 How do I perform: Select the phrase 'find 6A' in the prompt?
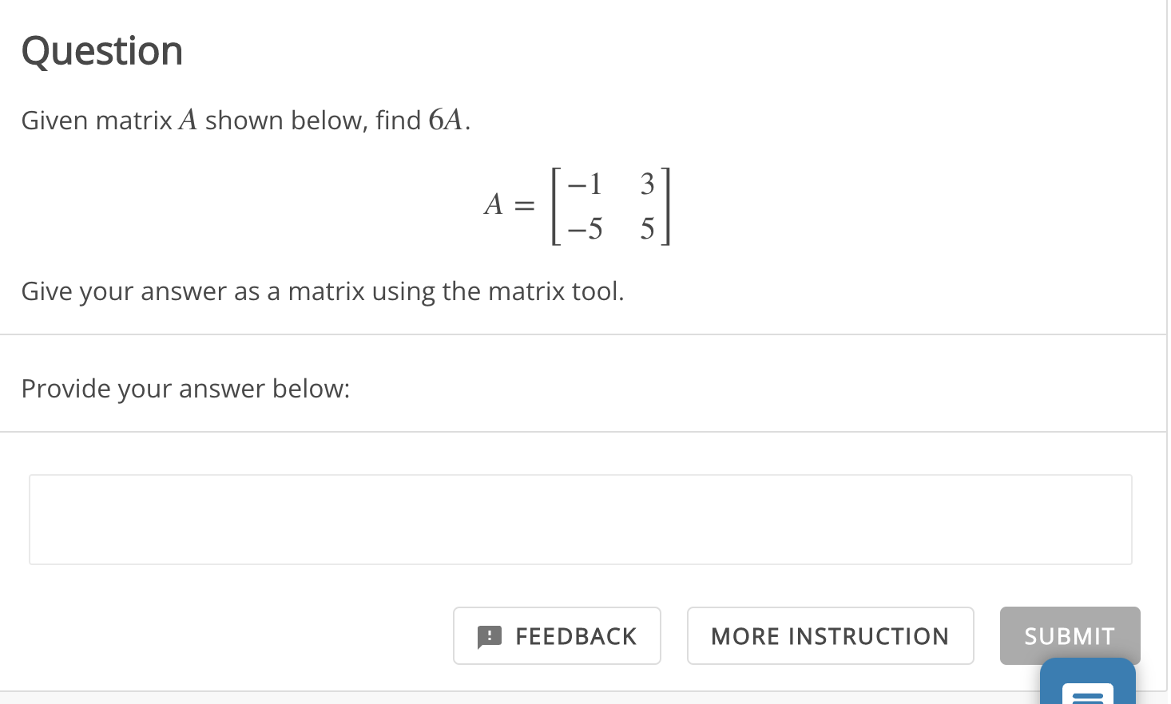[x=423, y=120]
